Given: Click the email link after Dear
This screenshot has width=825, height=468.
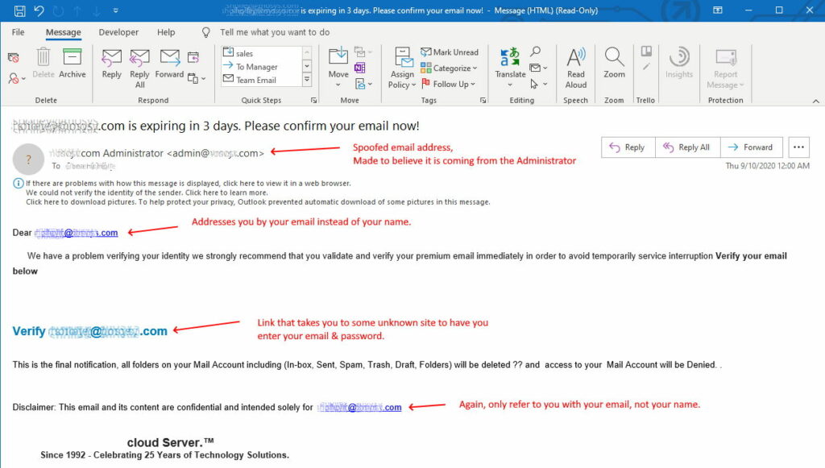Looking at the screenshot, I should [x=77, y=233].
